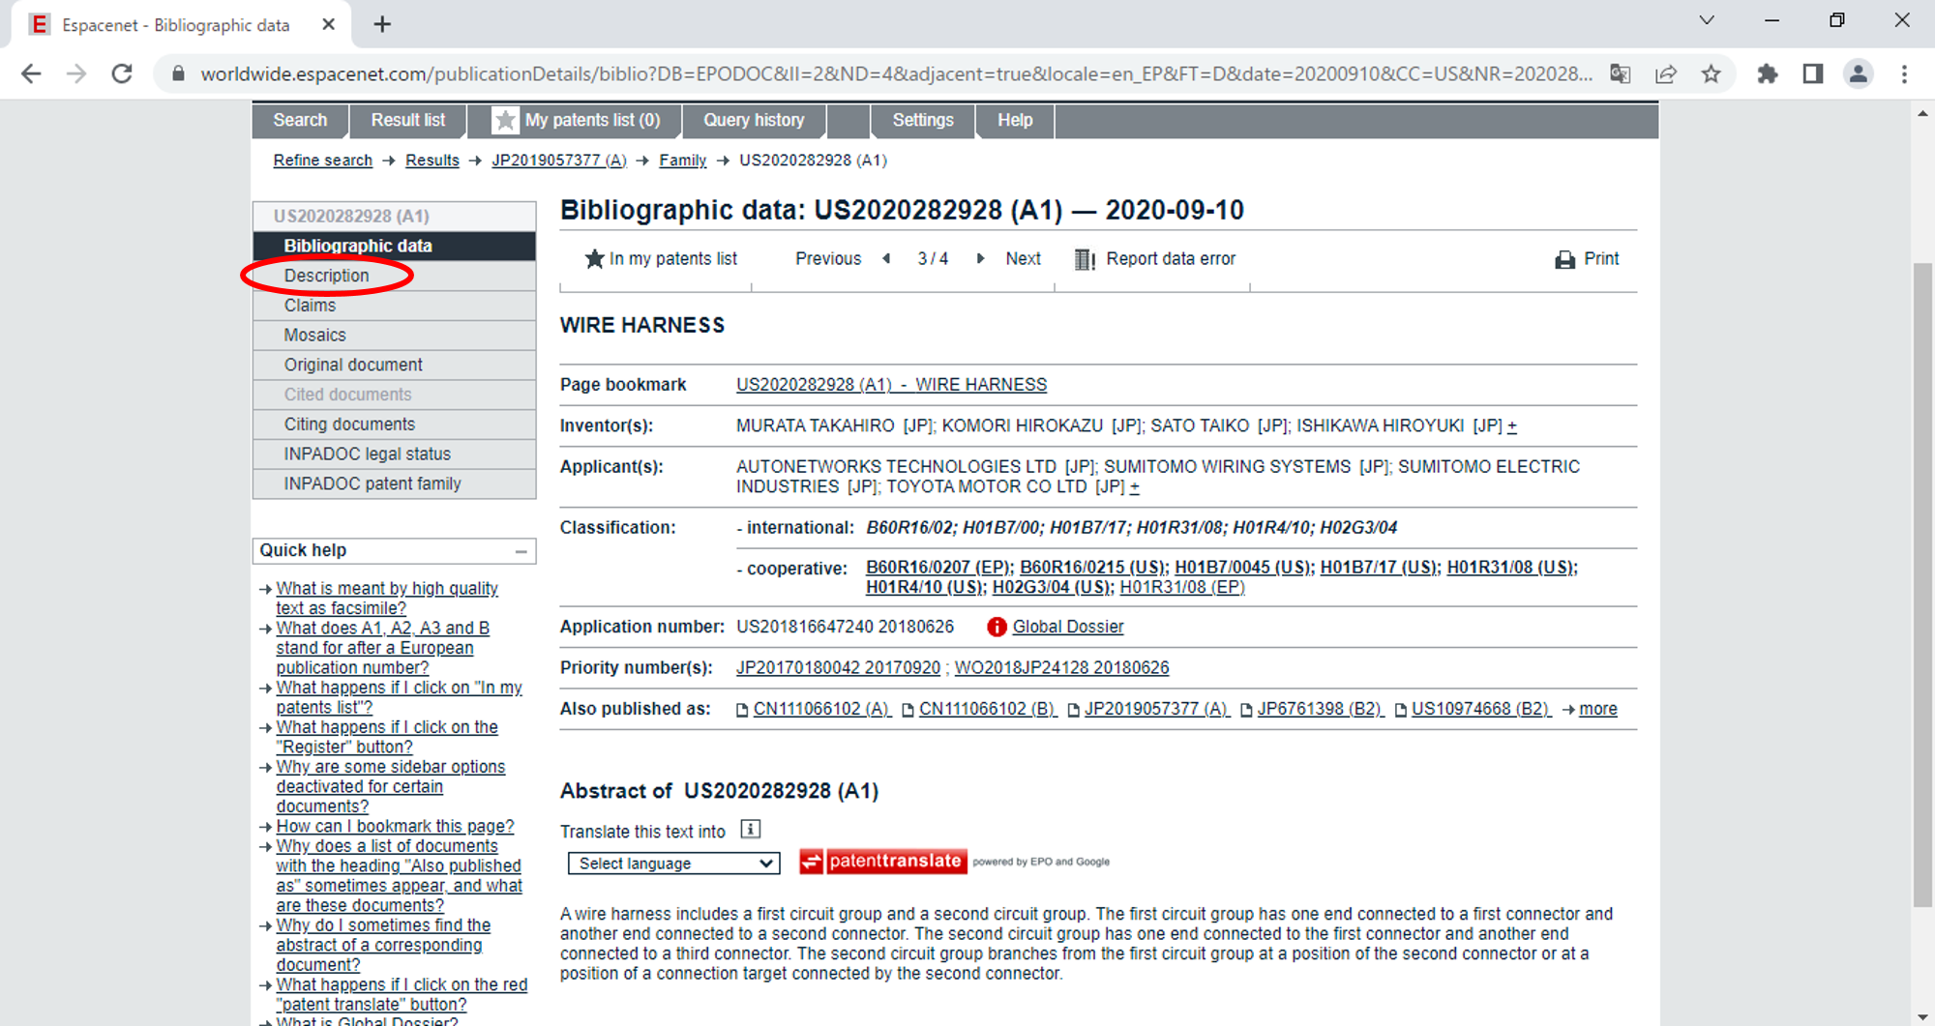Select Claims in the sidebar

(394, 306)
